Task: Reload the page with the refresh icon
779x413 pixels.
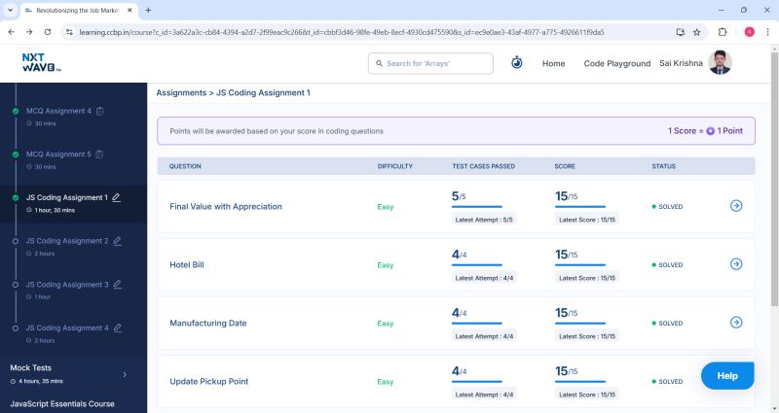Action: [x=48, y=32]
